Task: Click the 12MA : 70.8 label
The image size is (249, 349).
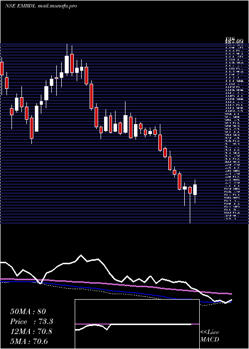Action: click(x=31, y=332)
